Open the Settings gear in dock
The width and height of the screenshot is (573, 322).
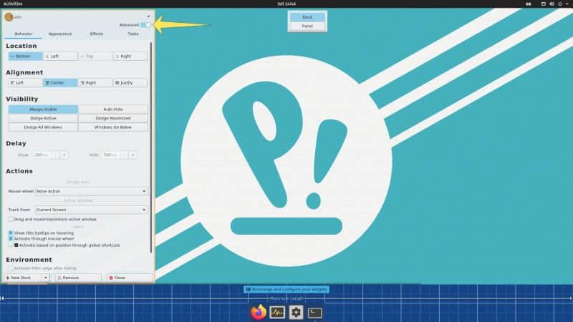pyautogui.click(x=296, y=312)
